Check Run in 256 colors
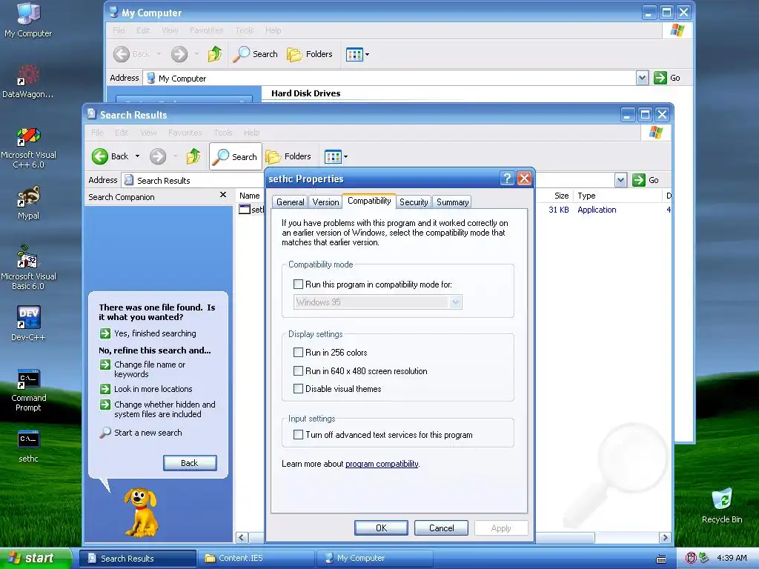 click(x=298, y=352)
